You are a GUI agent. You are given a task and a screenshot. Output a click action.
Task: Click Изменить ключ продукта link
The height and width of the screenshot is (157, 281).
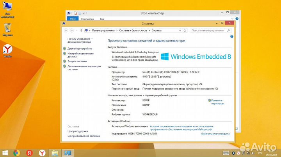[215, 134]
